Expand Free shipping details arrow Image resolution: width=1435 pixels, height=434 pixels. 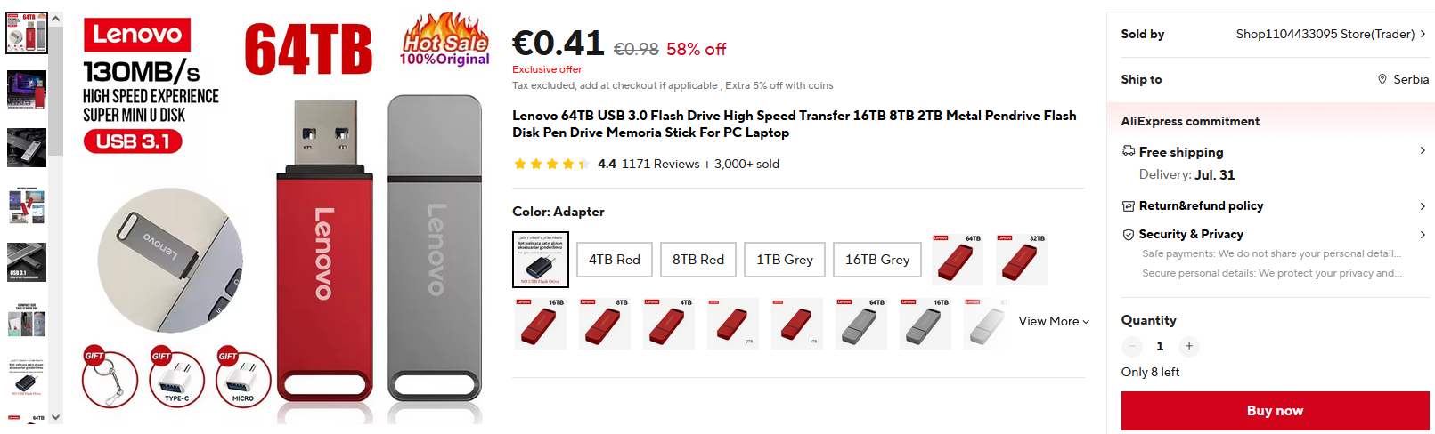click(1423, 150)
